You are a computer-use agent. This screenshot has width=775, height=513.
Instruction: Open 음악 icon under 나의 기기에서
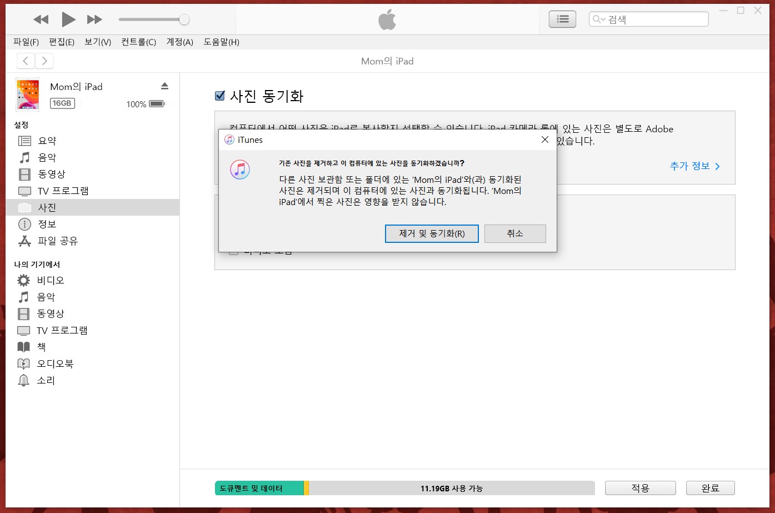(x=23, y=297)
